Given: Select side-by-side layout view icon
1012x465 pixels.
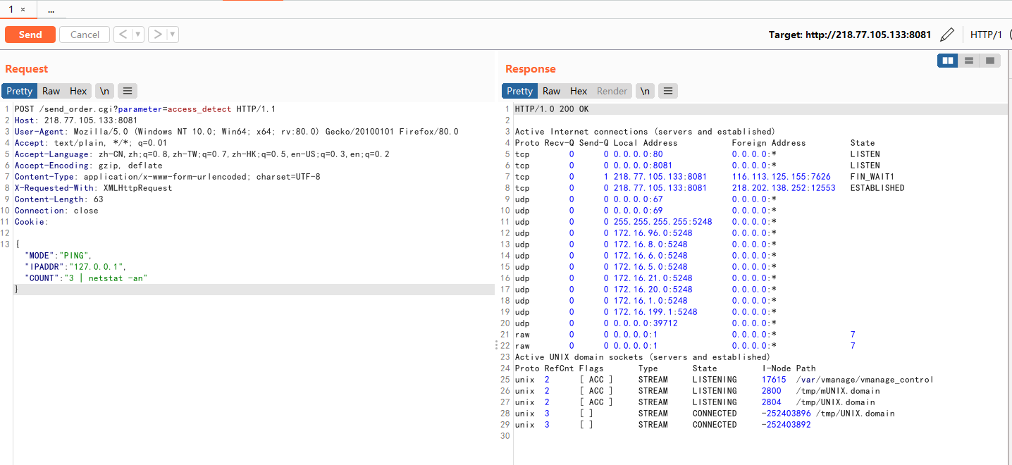Looking at the screenshot, I should (948, 61).
